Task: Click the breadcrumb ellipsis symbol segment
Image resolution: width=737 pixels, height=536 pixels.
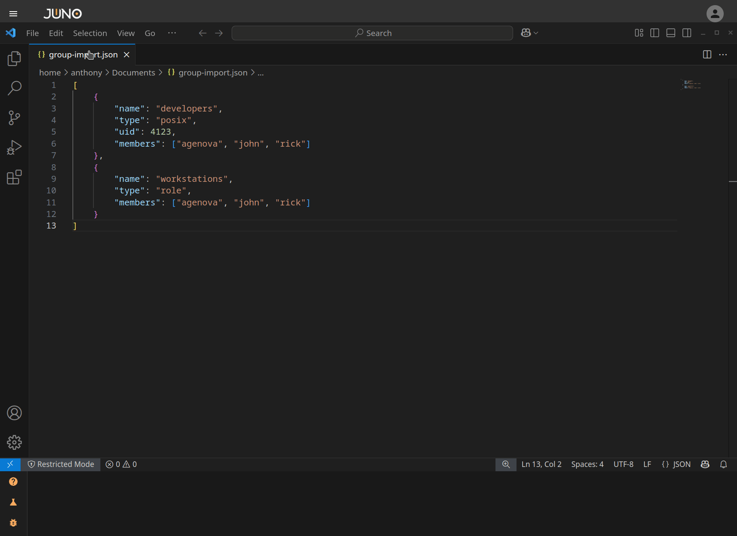Action: (260, 72)
